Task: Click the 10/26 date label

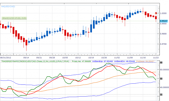Action: click(x=104, y=58)
